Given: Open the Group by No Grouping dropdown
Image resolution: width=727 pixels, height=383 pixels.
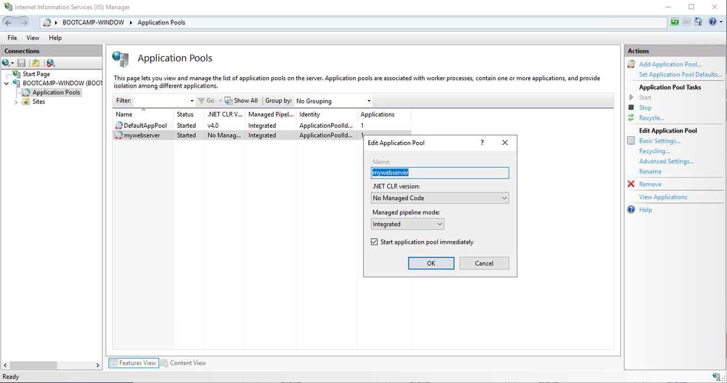Looking at the screenshot, I should pos(333,101).
